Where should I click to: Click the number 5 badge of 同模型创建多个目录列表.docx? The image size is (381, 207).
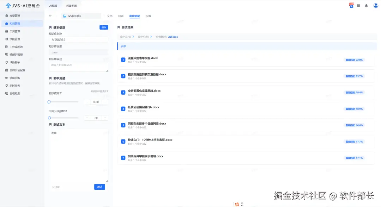[x=123, y=125]
